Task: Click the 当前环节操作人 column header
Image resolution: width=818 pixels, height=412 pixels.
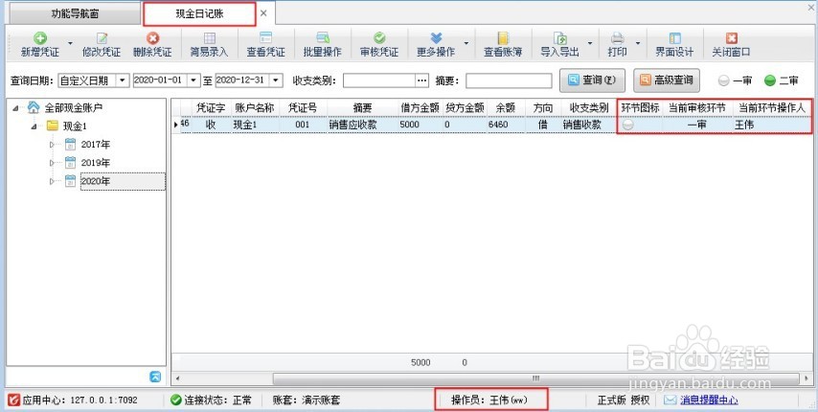Action: coord(772,108)
